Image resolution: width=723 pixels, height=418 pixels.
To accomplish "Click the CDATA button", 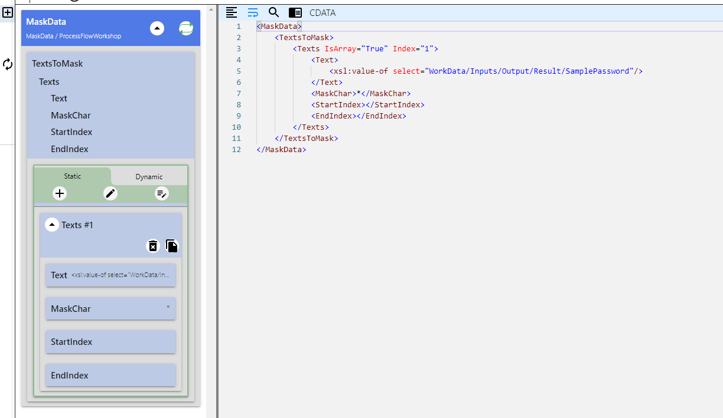I will tap(323, 12).
